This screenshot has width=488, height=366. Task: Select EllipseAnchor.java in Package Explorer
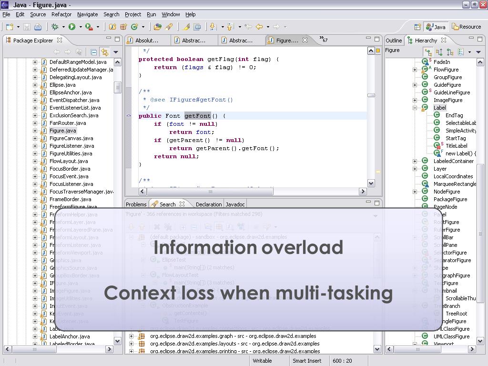(x=71, y=92)
